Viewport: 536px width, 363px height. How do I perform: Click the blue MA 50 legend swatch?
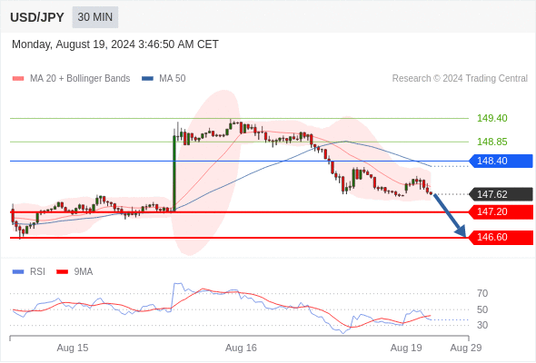(147, 79)
